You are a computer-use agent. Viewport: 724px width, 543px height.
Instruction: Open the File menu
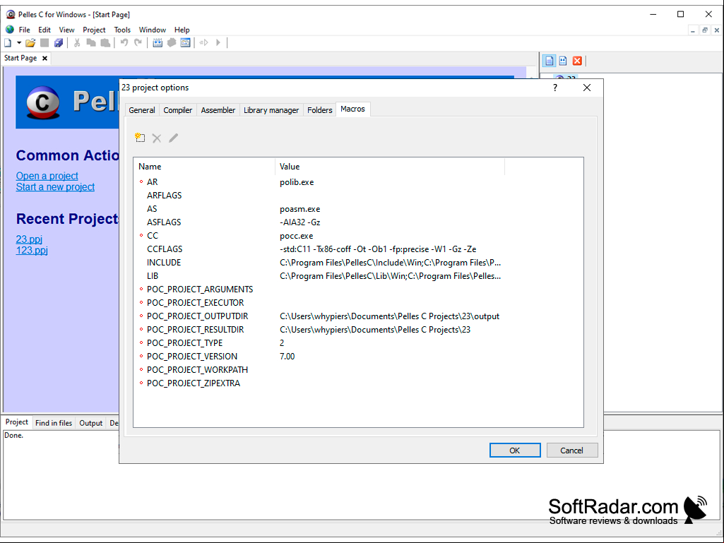25,30
